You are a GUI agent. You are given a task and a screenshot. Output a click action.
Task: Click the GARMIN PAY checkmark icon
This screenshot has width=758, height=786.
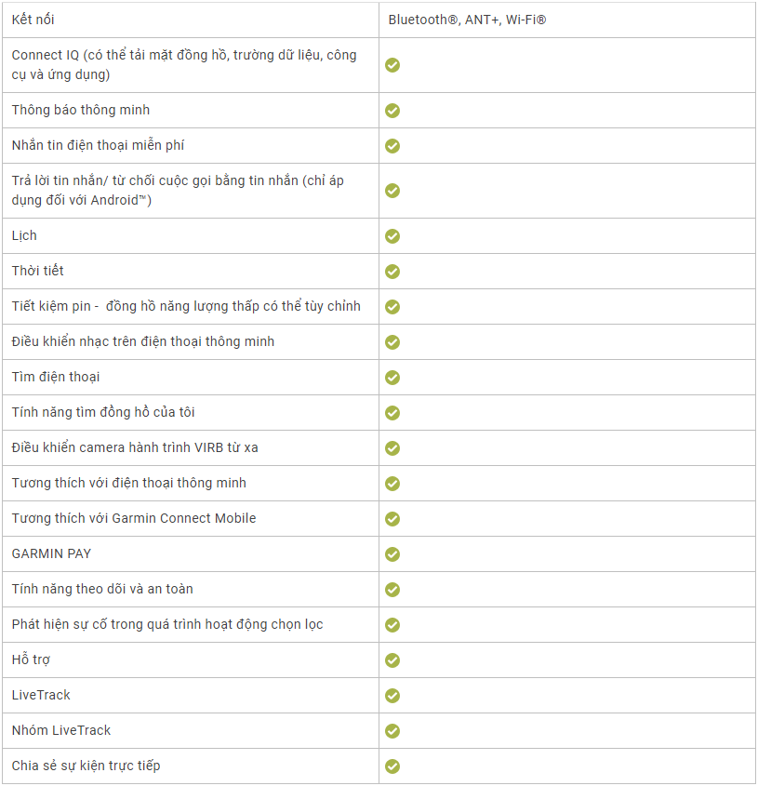[392, 554]
